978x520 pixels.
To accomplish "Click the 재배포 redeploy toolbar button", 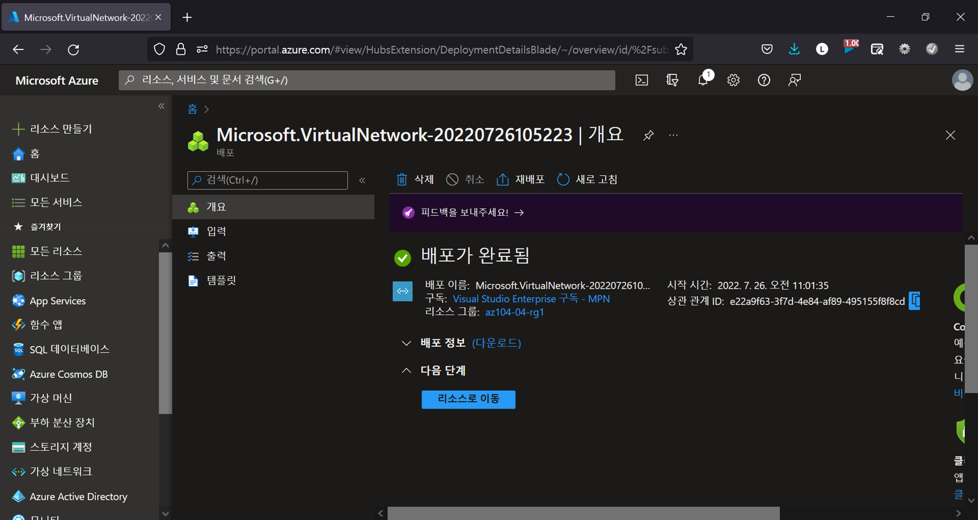I will click(x=520, y=180).
